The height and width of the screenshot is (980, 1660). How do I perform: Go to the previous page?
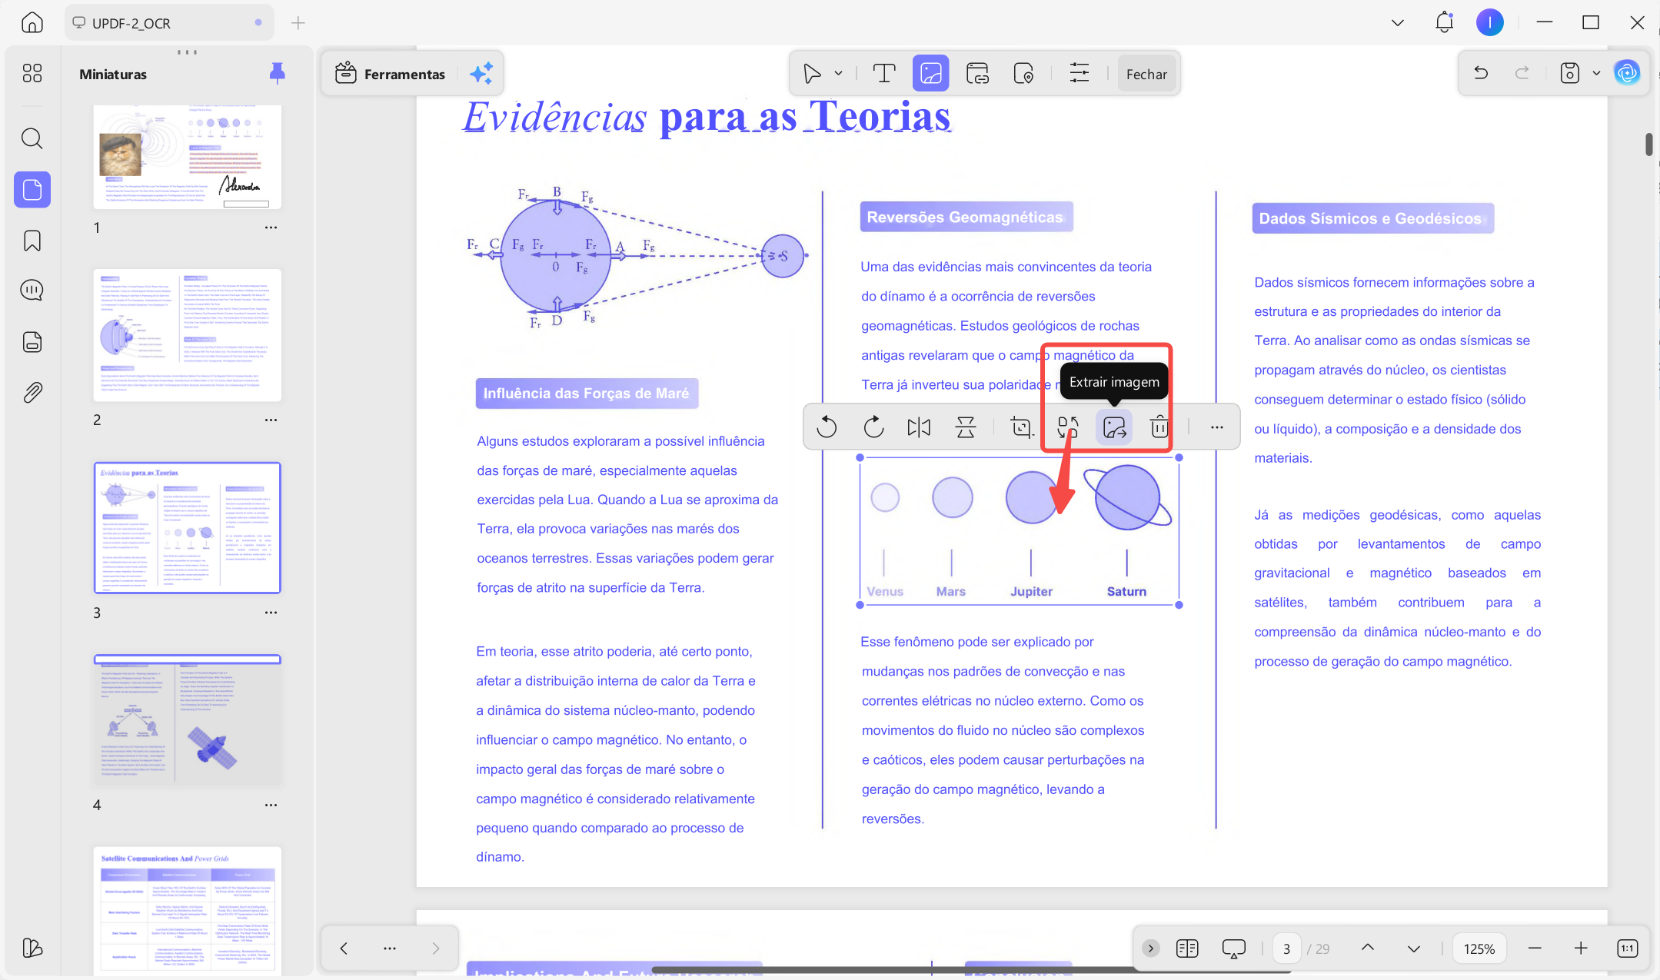click(1368, 948)
